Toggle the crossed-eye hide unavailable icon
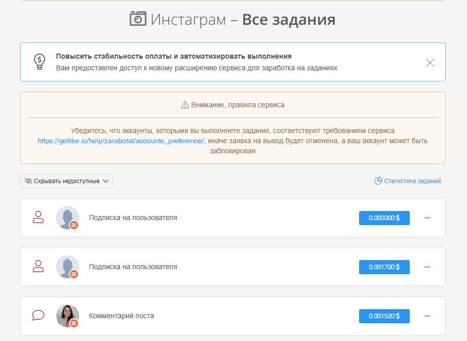 pos(28,181)
